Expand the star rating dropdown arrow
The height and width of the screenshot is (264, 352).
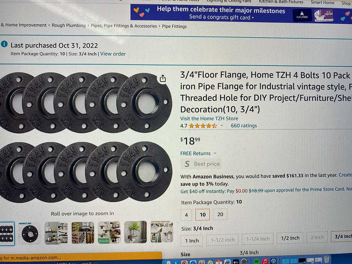click(222, 125)
